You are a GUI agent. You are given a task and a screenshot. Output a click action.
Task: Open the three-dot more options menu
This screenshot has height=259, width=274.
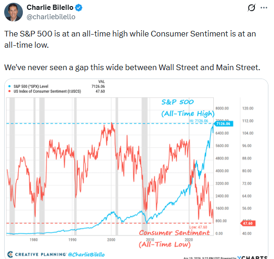pos(264,7)
